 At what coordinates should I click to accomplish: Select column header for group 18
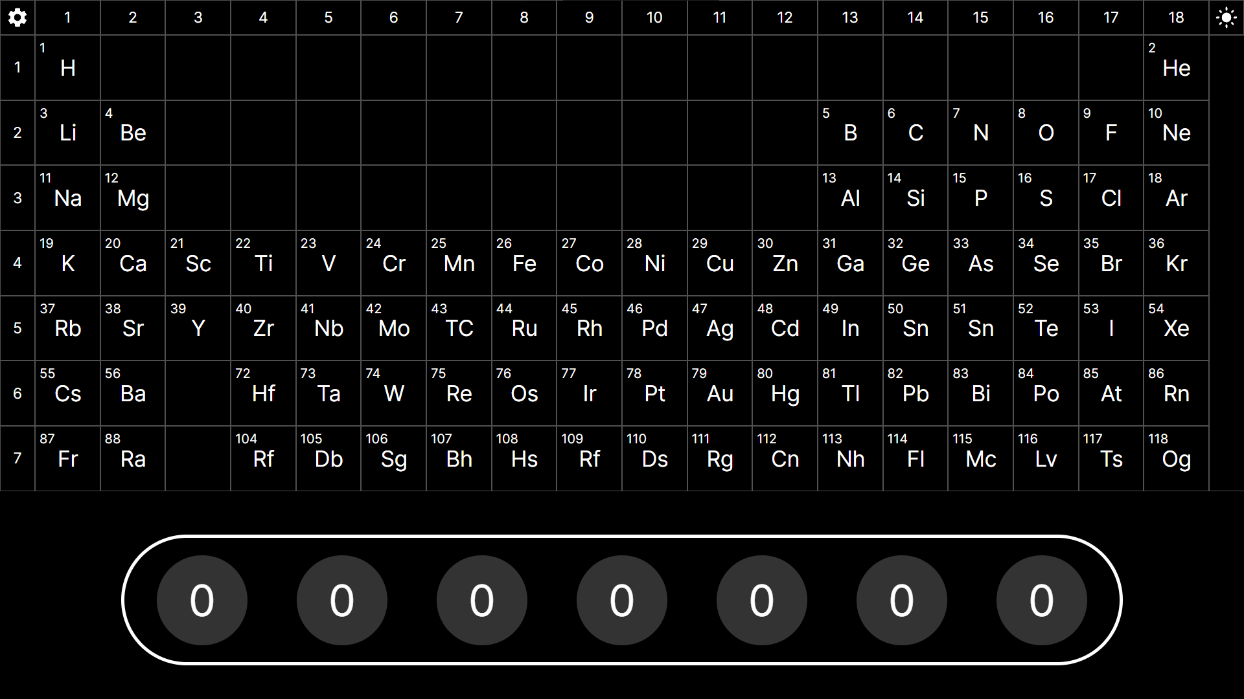[x=1176, y=17]
